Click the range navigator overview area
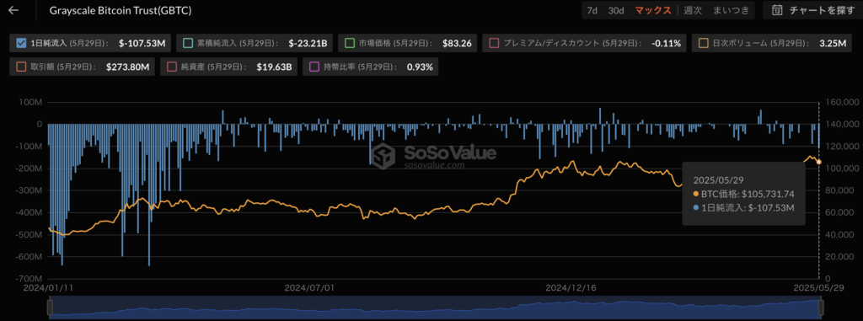The width and height of the screenshot is (863, 321). 435,308
